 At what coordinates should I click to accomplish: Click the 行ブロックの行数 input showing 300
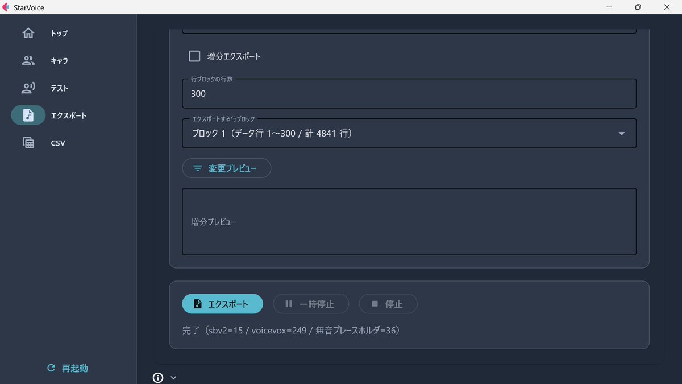click(409, 93)
